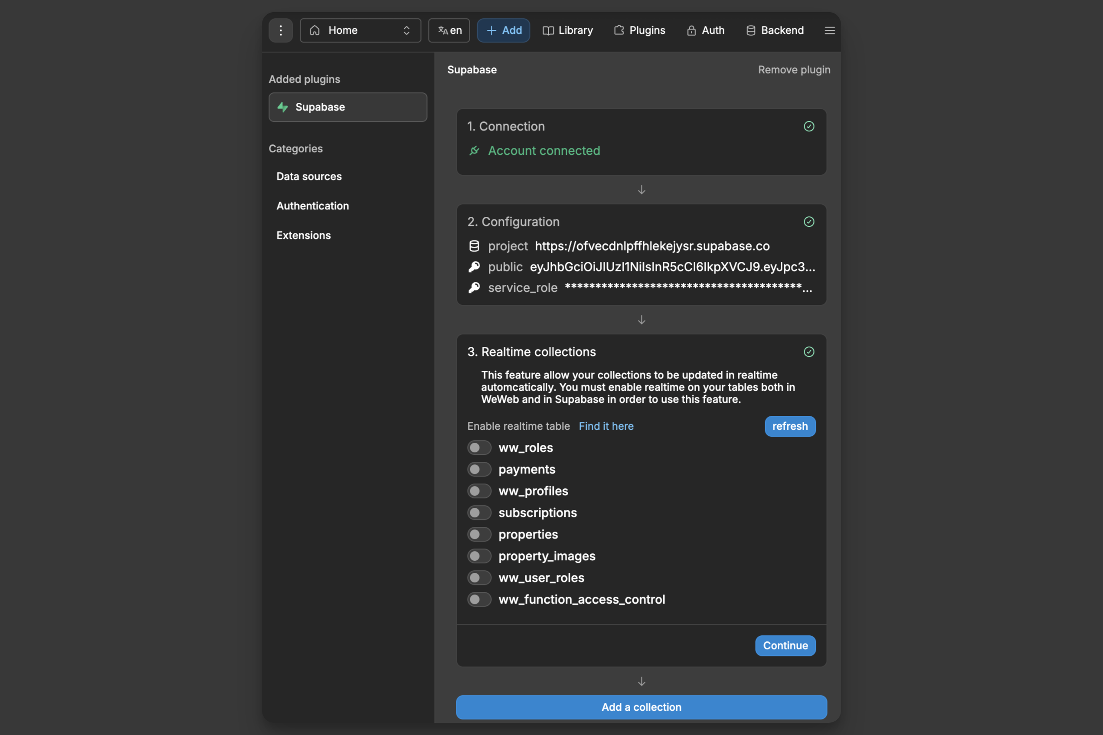This screenshot has height=735, width=1103.
Task: Click the Add button
Action: (x=504, y=30)
